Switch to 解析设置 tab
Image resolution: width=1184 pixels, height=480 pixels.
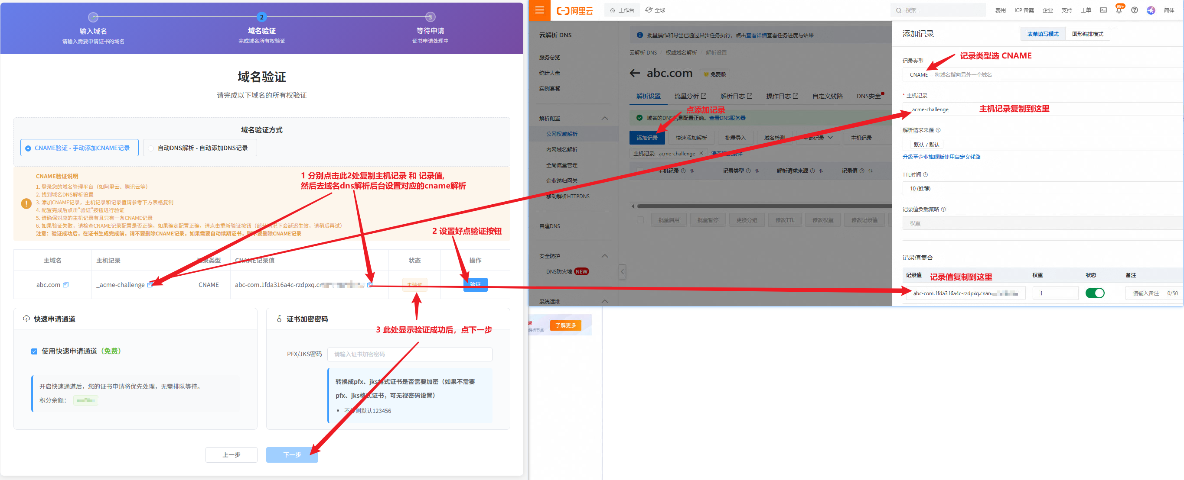click(x=648, y=97)
